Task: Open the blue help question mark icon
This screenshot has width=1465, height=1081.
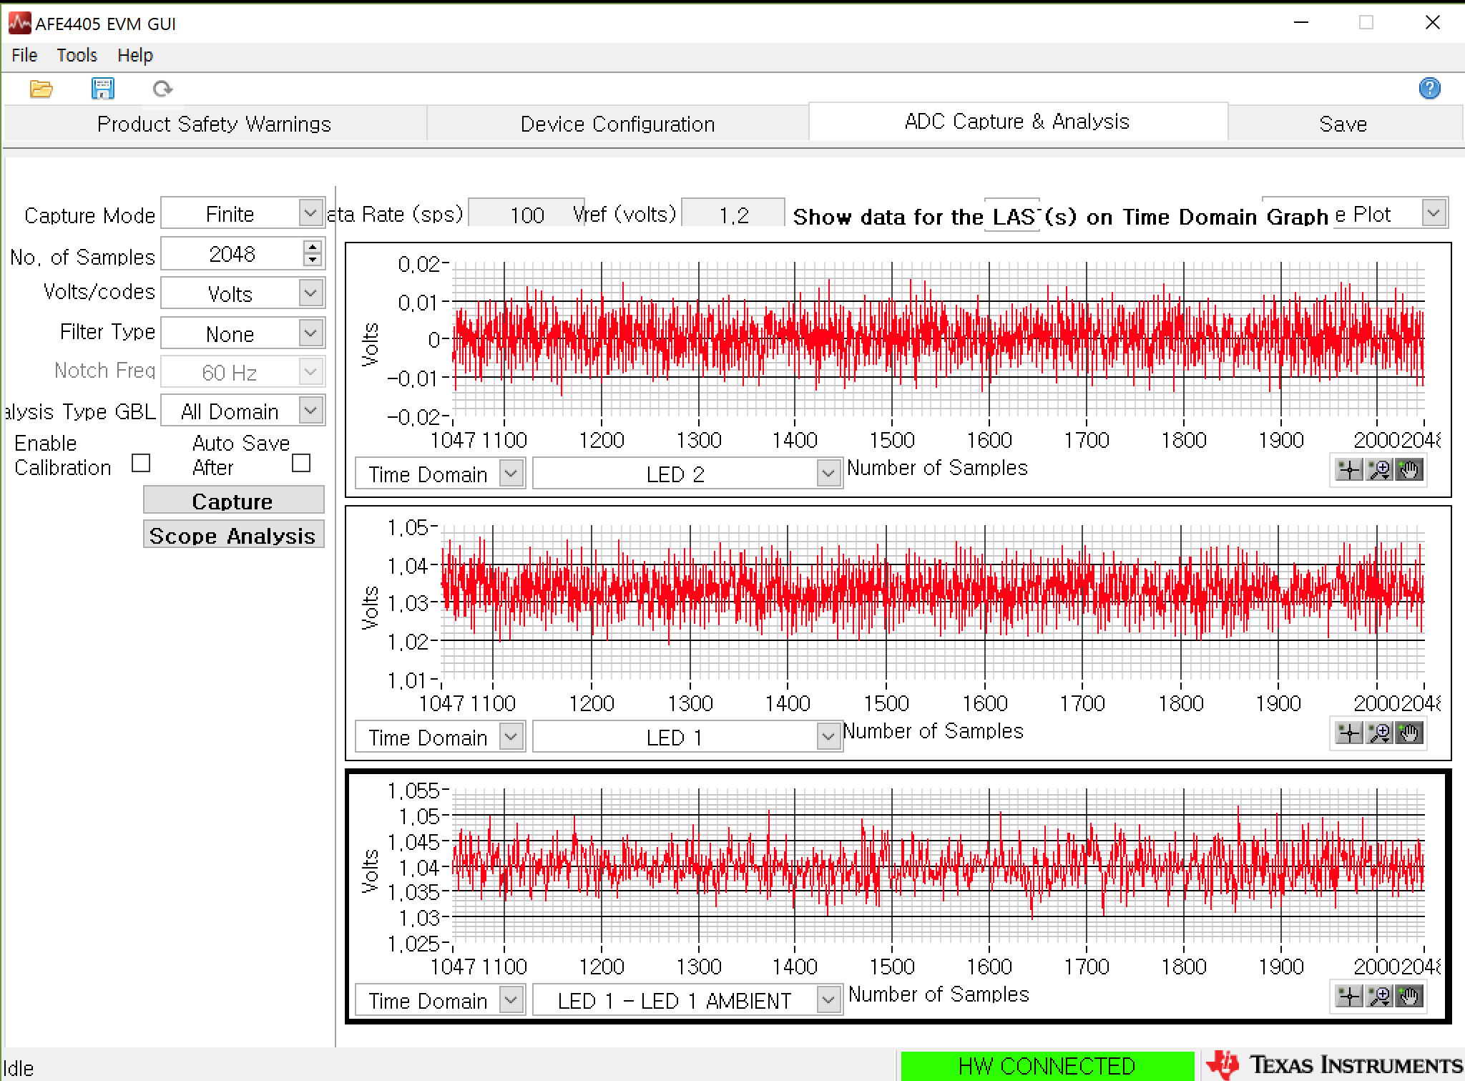Action: tap(1429, 88)
